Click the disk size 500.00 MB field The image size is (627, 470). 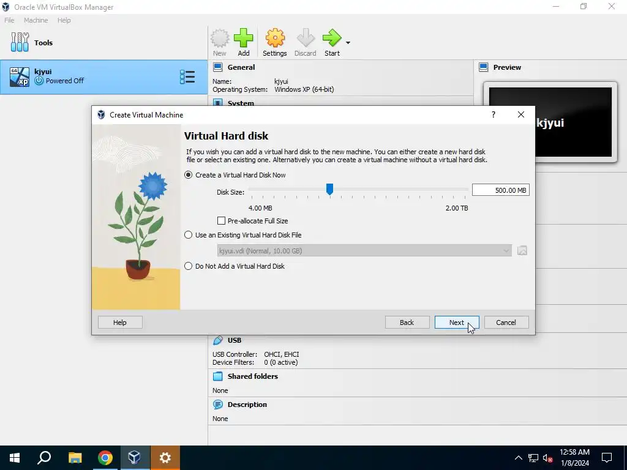[x=500, y=190]
